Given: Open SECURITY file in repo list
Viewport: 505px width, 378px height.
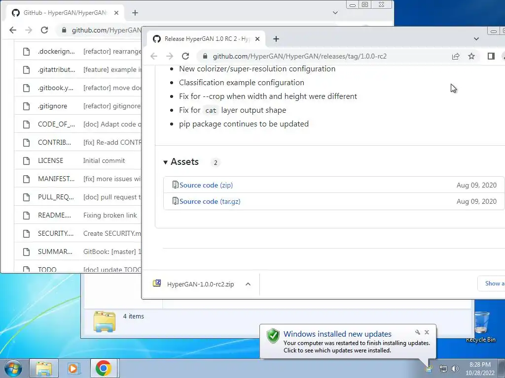Looking at the screenshot, I should tap(56, 233).
